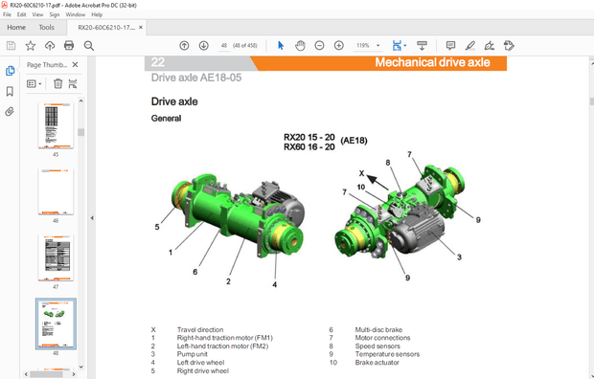Select page 46 thumbnail
The height and width of the screenshot is (379, 594).
(56, 191)
